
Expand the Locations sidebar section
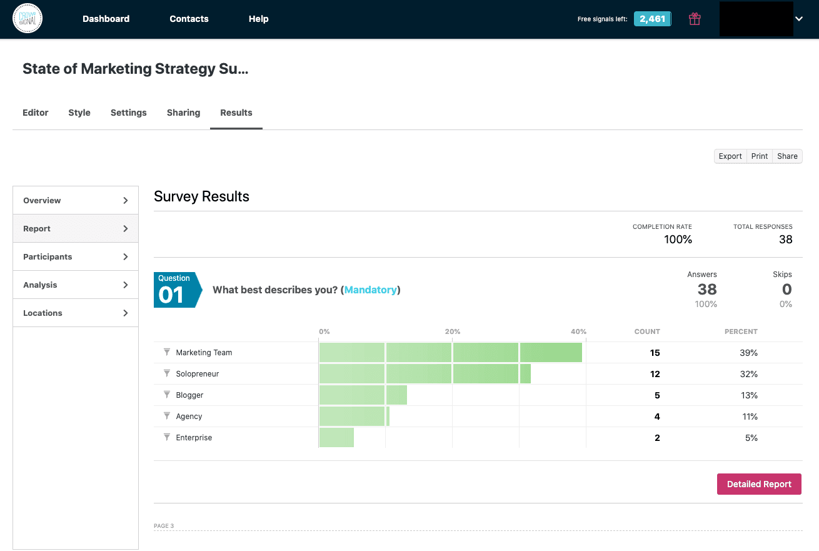point(76,313)
